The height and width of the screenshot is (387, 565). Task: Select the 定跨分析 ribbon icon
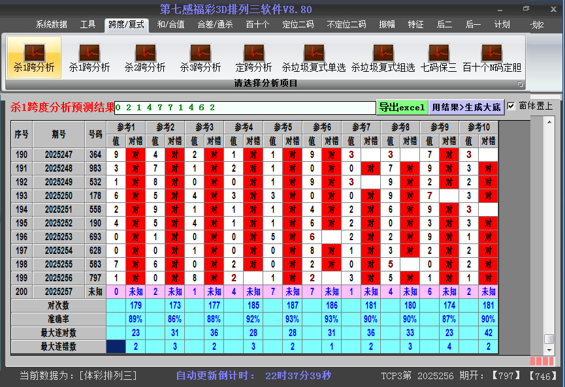point(253,57)
